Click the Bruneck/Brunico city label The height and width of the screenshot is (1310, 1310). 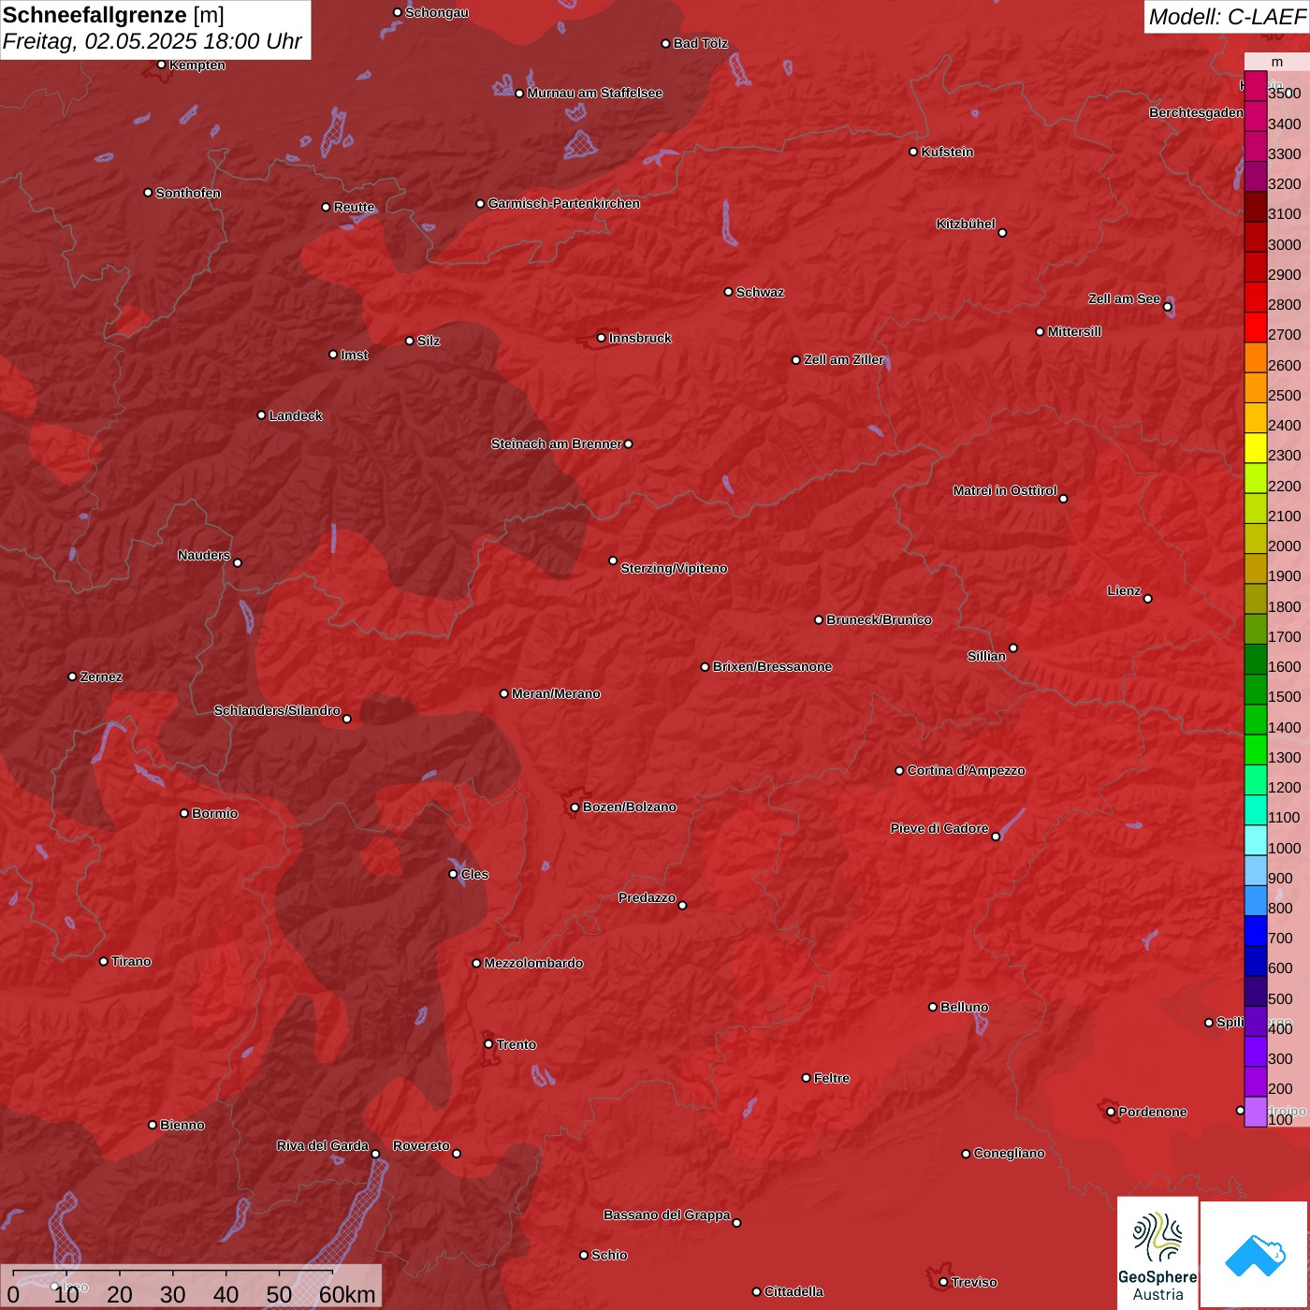click(879, 619)
